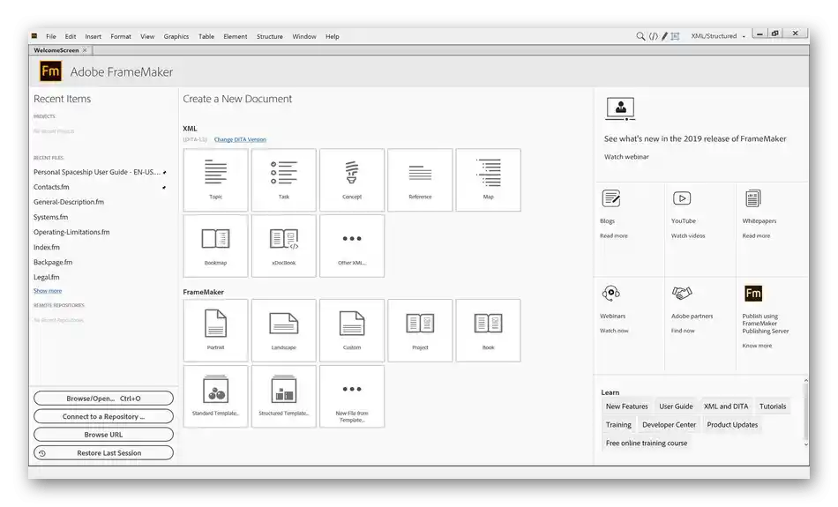Open the Table menu
Screen dimensions: 838x507
[206, 36]
